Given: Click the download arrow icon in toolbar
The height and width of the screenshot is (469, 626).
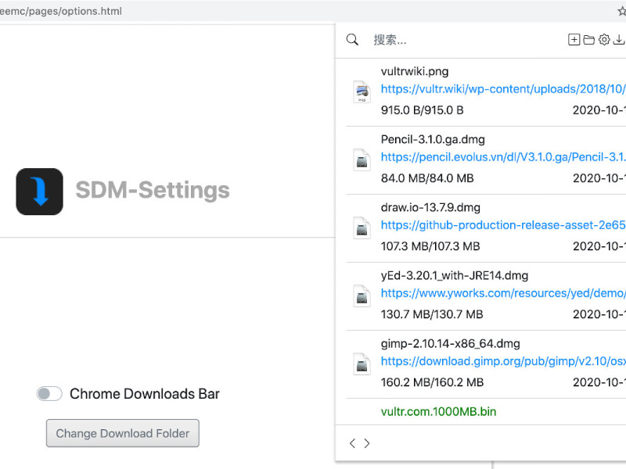Looking at the screenshot, I should click(x=619, y=40).
